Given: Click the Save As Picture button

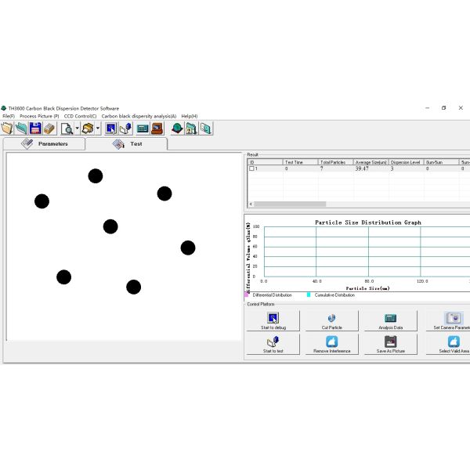Looking at the screenshot, I should click(x=389, y=345).
